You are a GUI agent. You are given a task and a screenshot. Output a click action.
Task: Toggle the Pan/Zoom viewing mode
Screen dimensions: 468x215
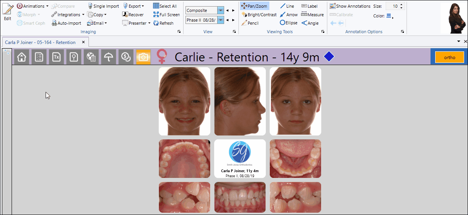tap(254, 6)
